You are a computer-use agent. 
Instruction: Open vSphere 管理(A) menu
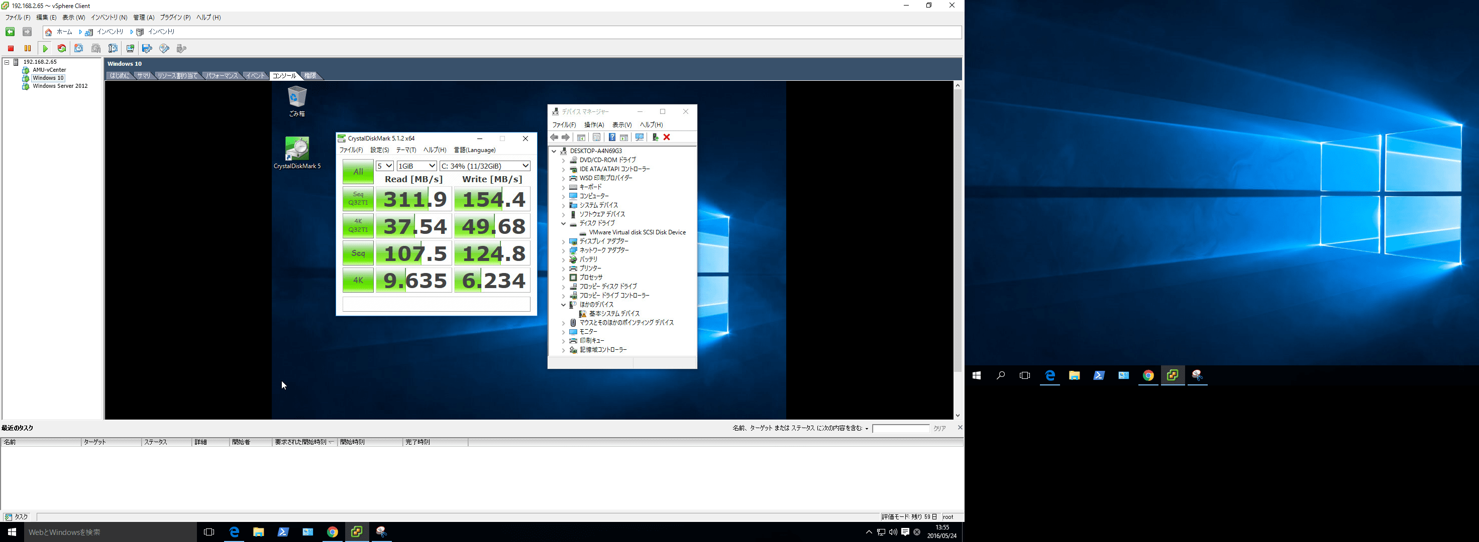pos(144,18)
